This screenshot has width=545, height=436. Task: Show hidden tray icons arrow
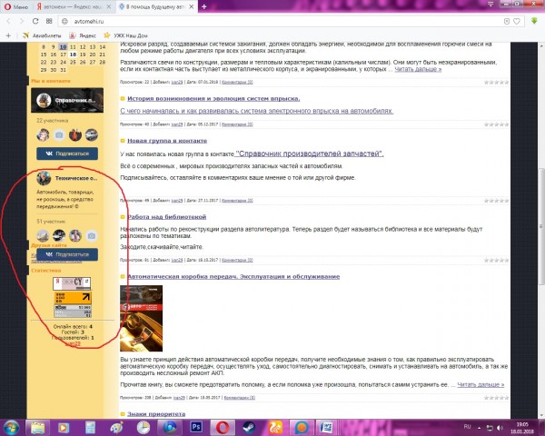[480, 428]
